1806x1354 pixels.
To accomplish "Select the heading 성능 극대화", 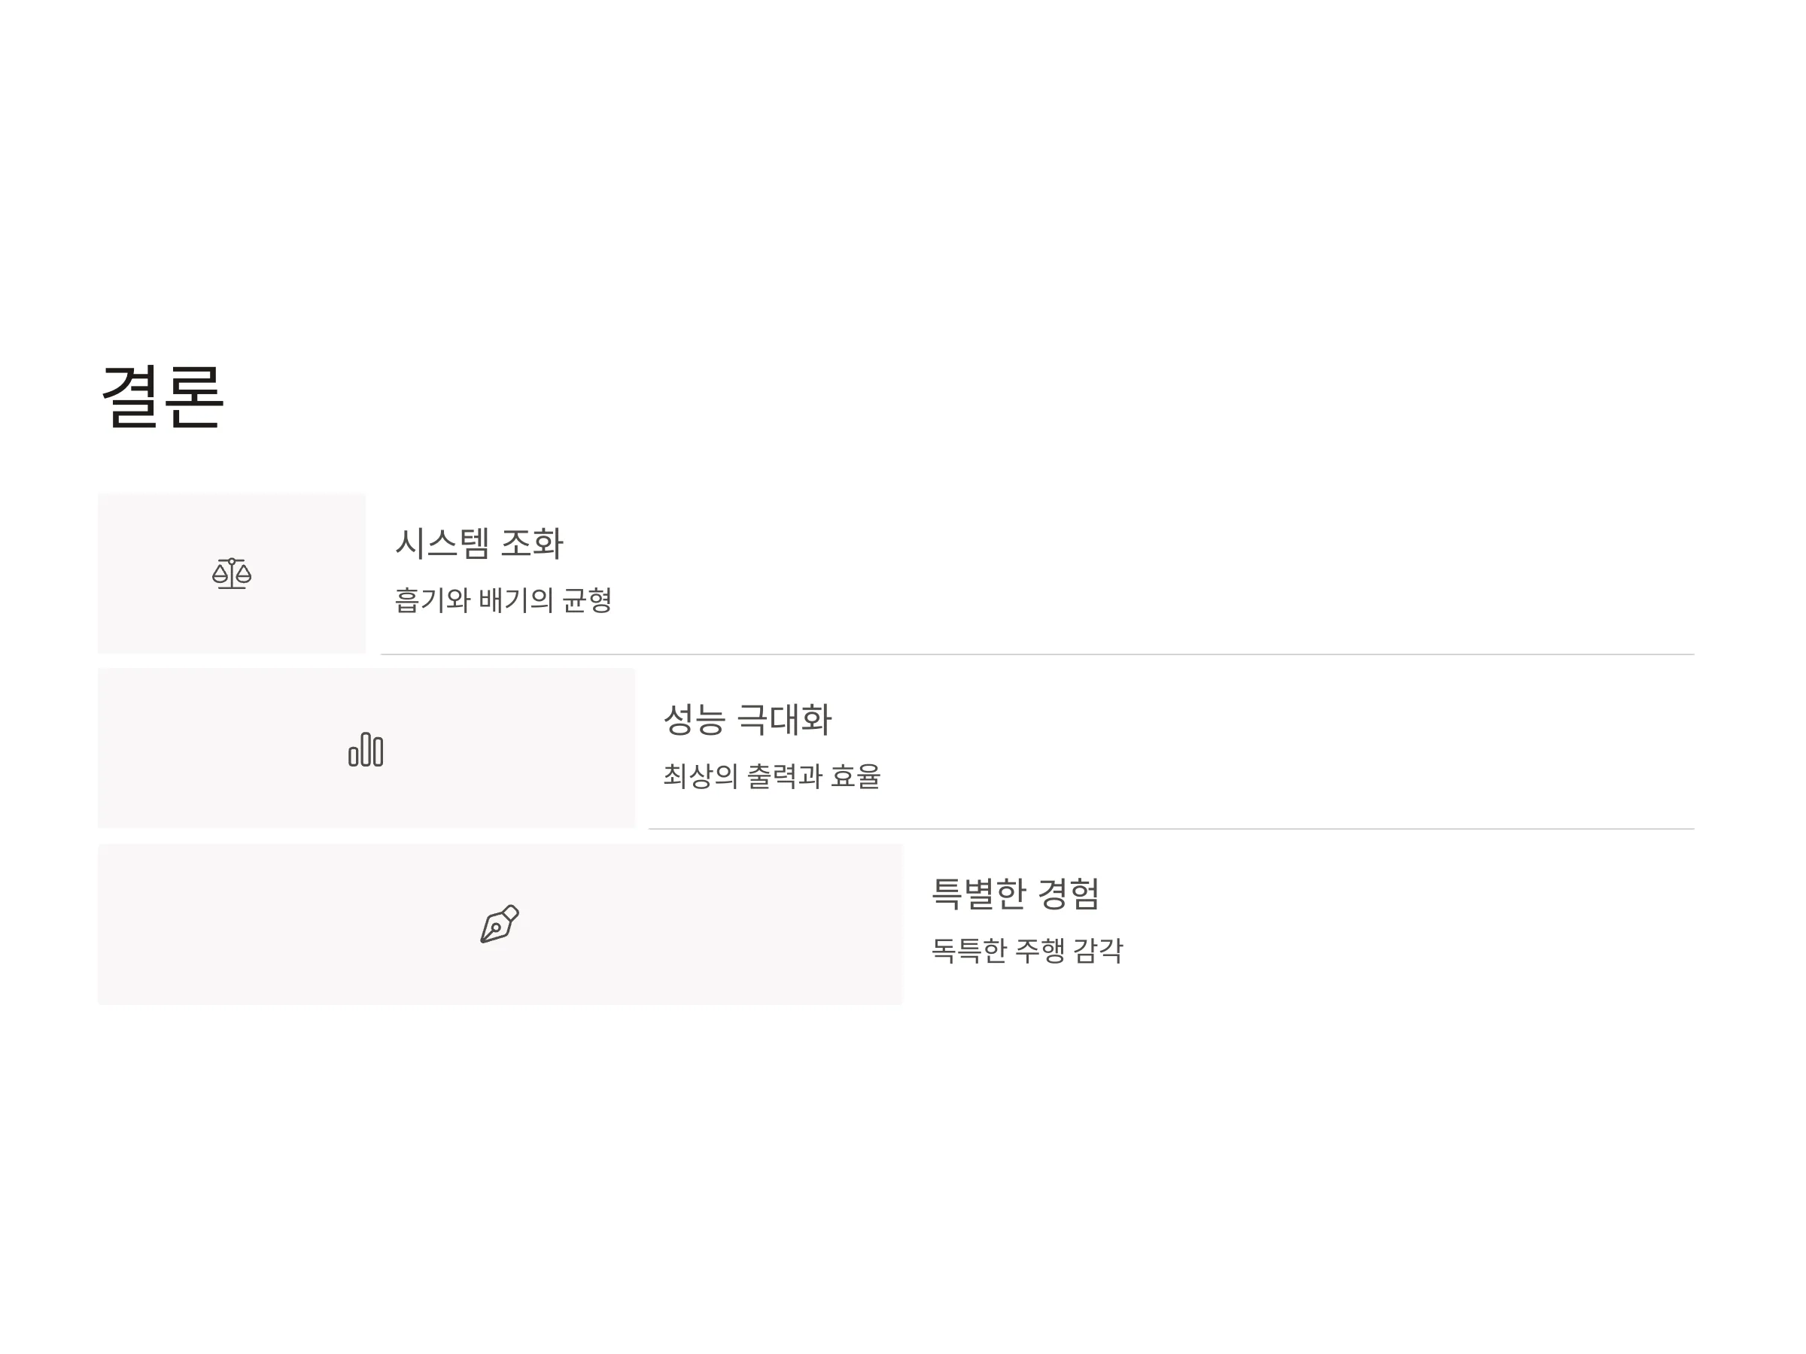I will coord(748,720).
